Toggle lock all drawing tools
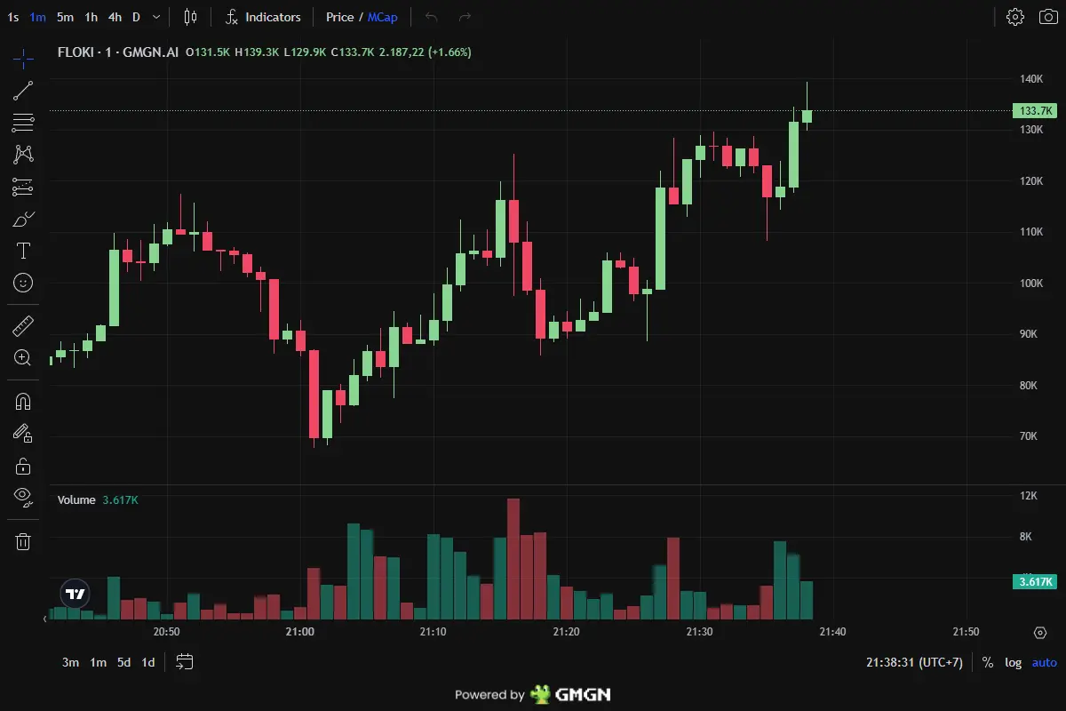 tap(23, 465)
